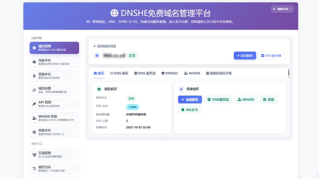This screenshot has width=319, height=179.
Task: Click the transfer arrows icon beside 域名转赠
Action: point(34,90)
